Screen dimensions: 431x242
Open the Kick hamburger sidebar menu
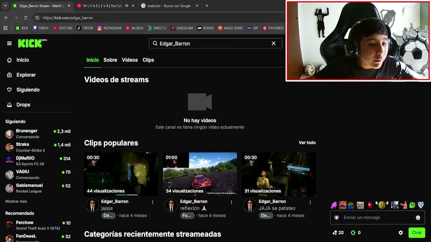(x=9, y=43)
